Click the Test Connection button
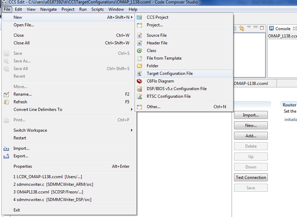 click(x=251, y=177)
